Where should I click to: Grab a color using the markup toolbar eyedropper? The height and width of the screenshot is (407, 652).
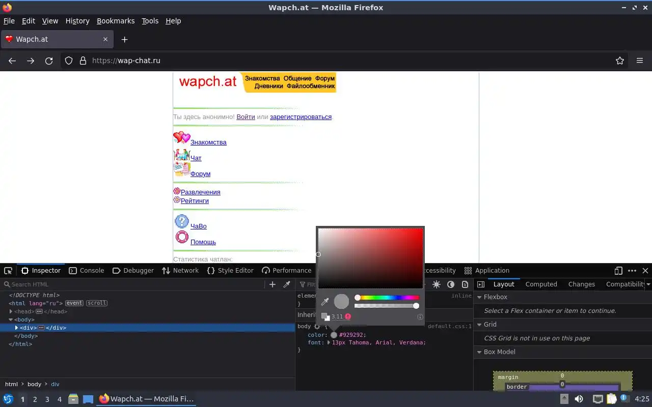point(287,284)
